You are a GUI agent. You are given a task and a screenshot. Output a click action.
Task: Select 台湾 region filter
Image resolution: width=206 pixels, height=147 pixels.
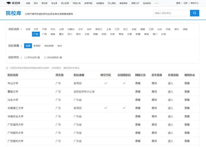[163, 34]
